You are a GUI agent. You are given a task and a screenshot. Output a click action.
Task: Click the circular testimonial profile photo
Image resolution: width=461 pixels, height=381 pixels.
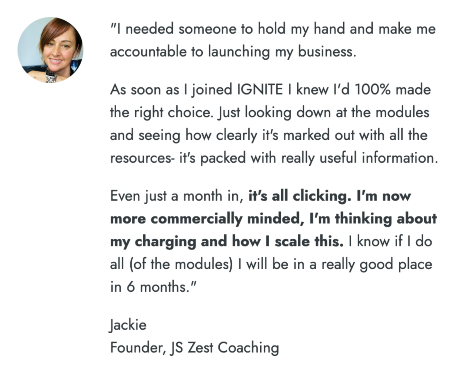tap(50, 50)
